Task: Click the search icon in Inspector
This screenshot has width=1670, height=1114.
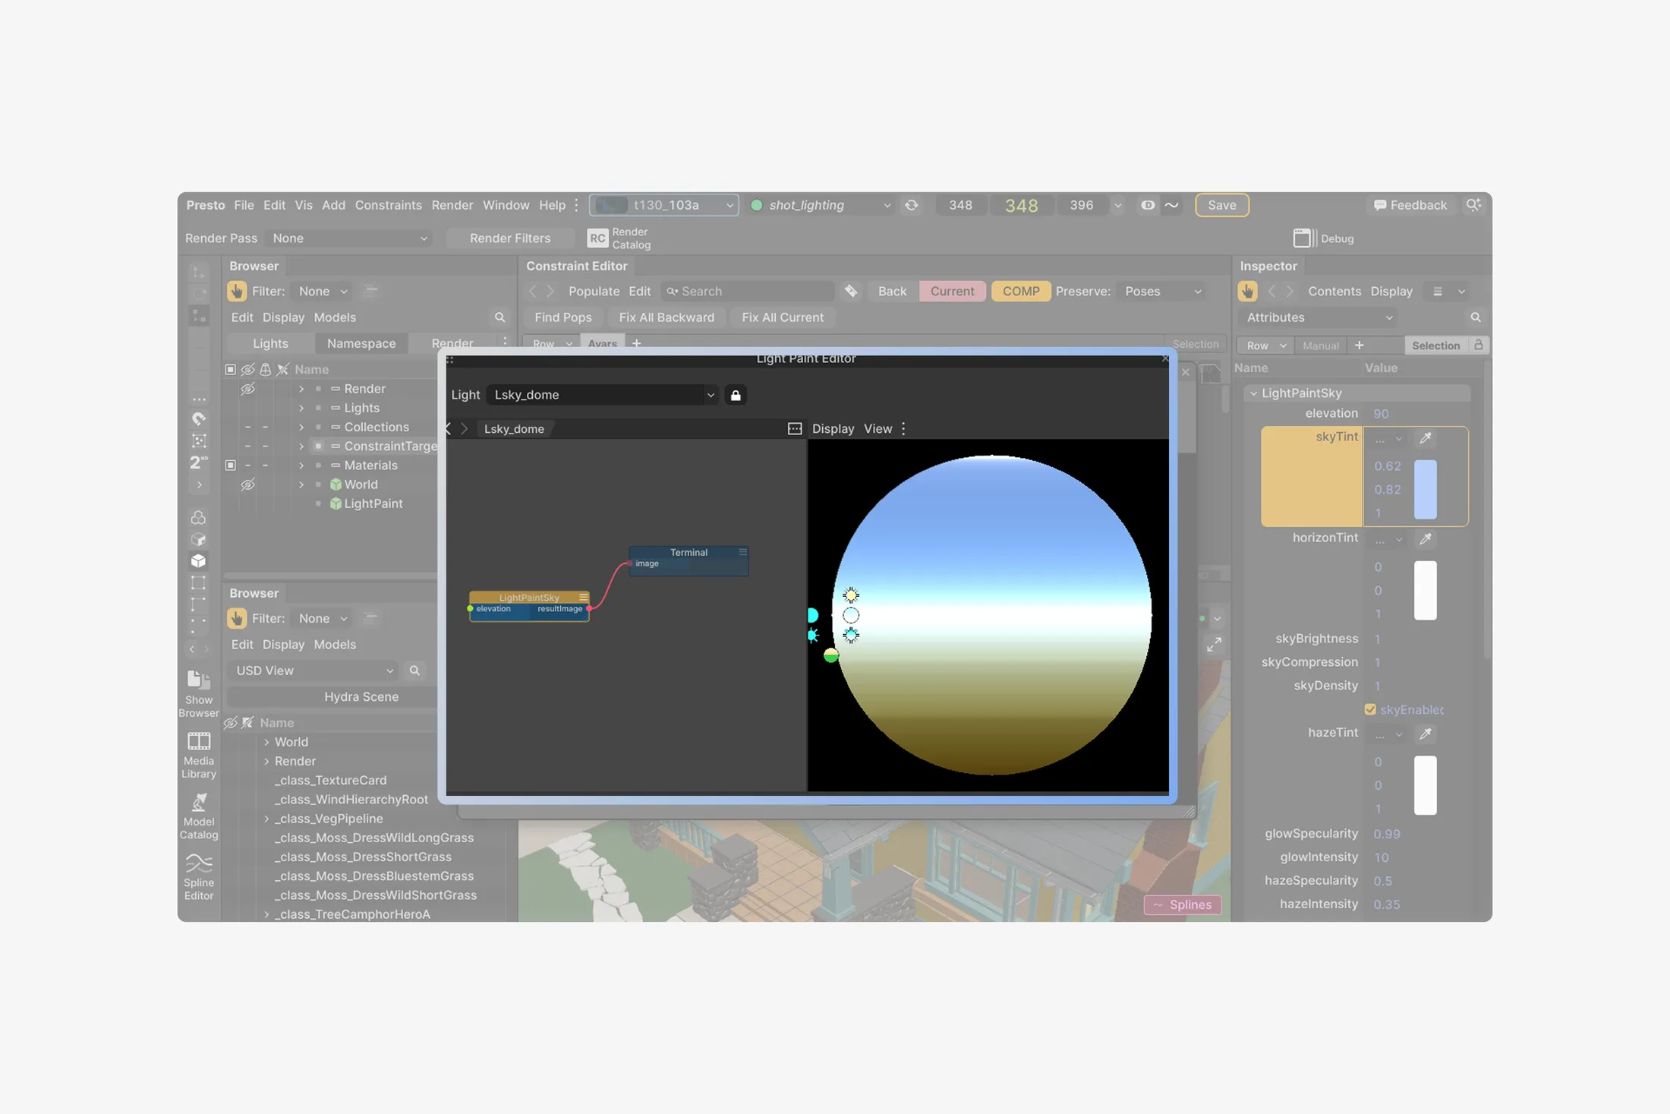Action: (1476, 317)
